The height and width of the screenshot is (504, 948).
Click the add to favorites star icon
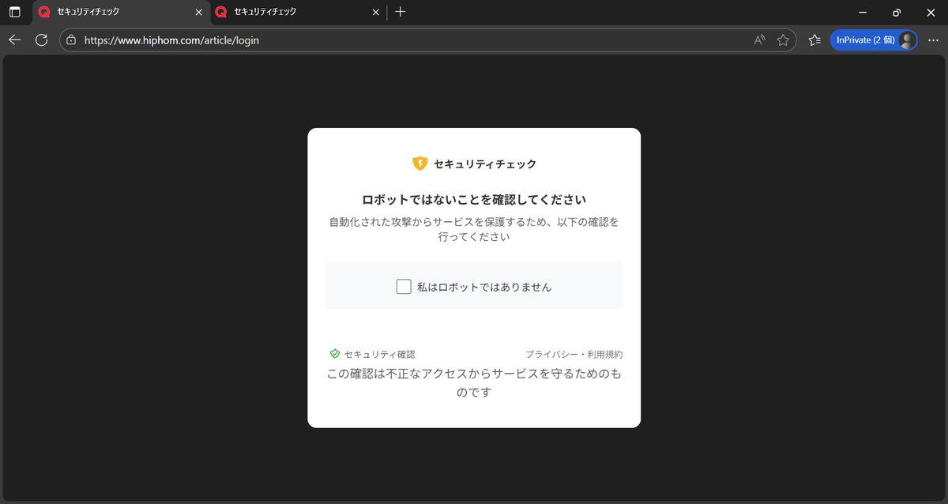pyautogui.click(x=783, y=39)
